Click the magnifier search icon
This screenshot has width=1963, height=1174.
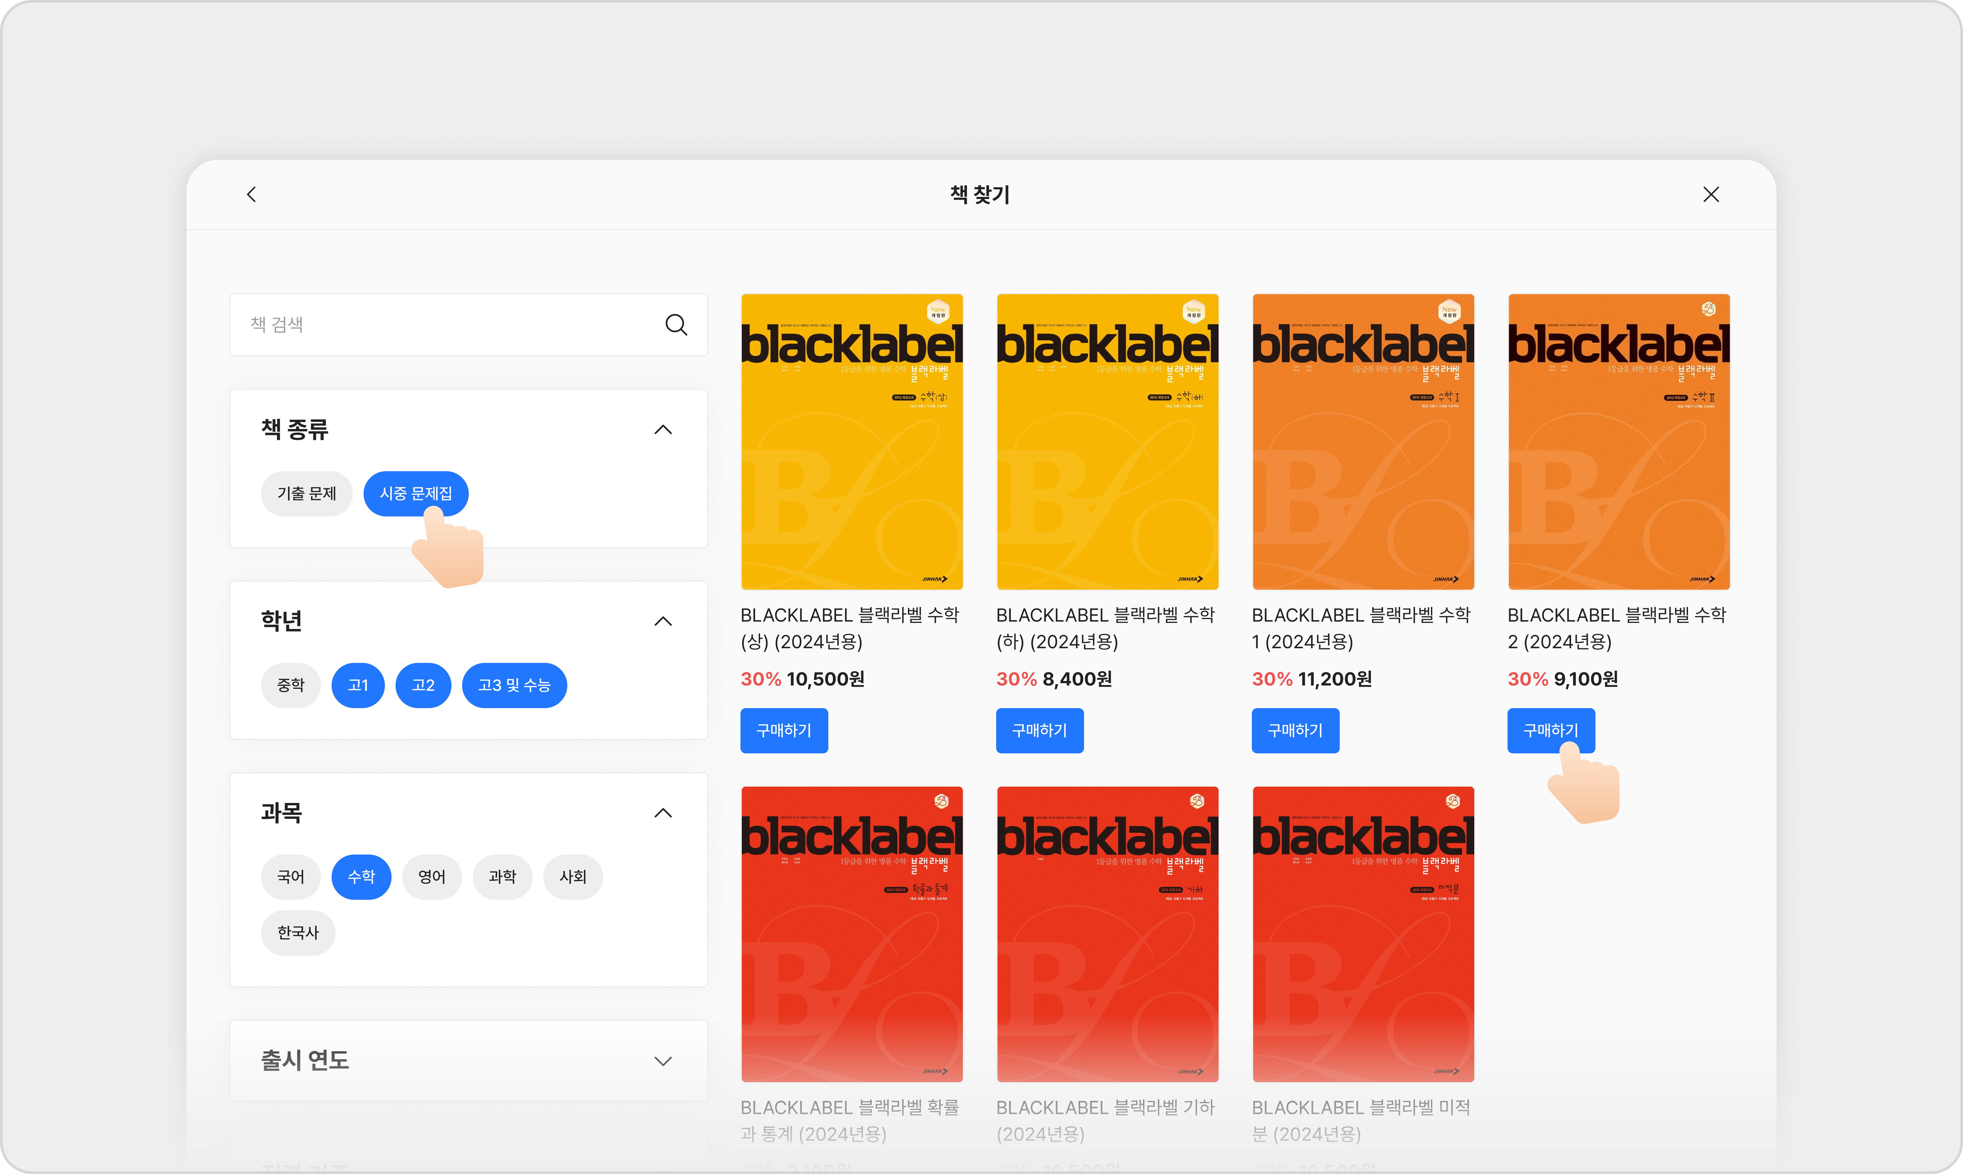coord(676,324)
